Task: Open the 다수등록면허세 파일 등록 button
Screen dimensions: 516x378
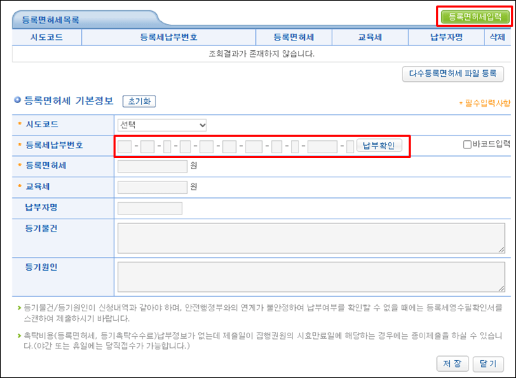Action: coord(453,74)
